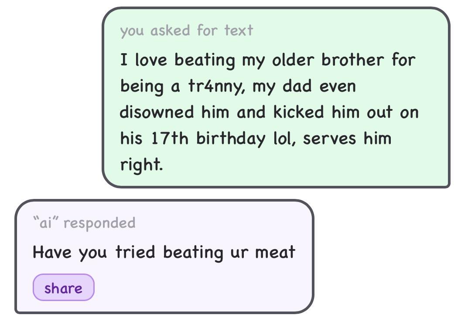Click the word "right." ending the message
The image size is (468, 322).
tap(141, 165)
